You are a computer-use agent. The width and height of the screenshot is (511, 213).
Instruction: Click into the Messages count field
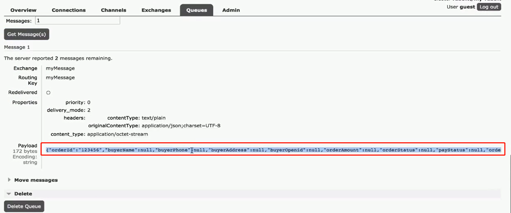pyautogui.click(x=78, y=20)
